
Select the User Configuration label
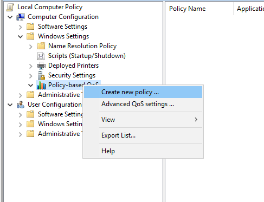pos(55,105)
